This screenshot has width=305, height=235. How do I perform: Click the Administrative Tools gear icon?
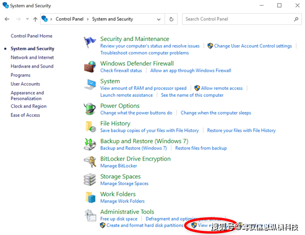point(90,215)
